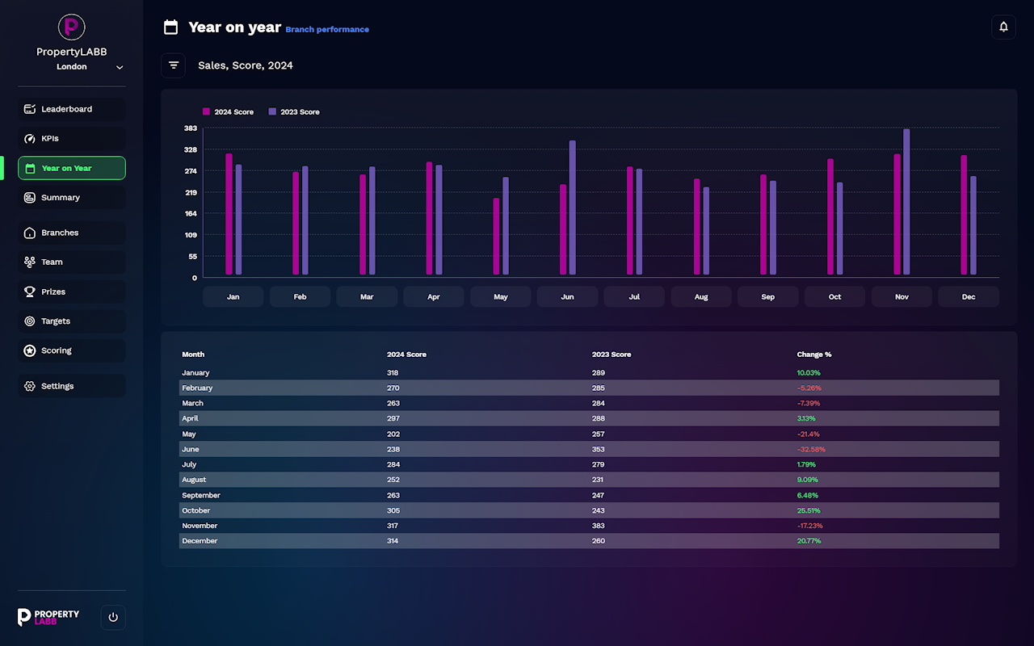
Task: Select the Jun month button
Action: [567, 296]
